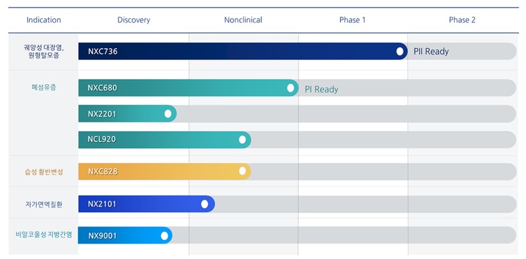
Task: Click the PI Ready status label
Action: [x=322, y=89]
